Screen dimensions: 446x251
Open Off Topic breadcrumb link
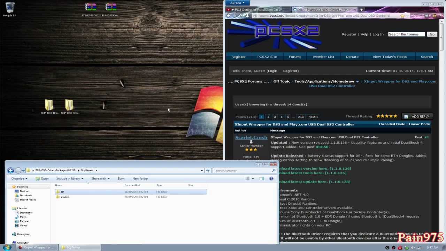pos(282,82)
